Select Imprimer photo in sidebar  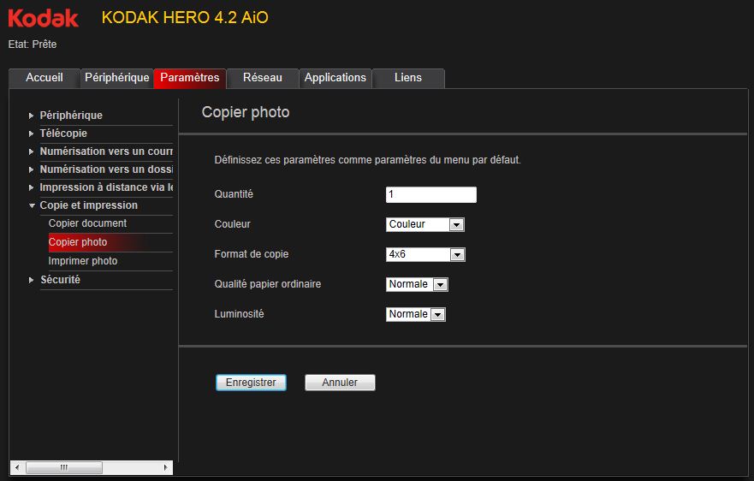[x=83, y=261]
